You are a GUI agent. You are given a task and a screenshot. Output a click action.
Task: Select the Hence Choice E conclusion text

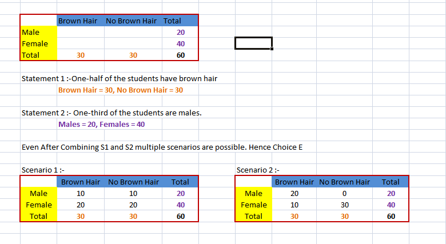[x=161, y=147]
